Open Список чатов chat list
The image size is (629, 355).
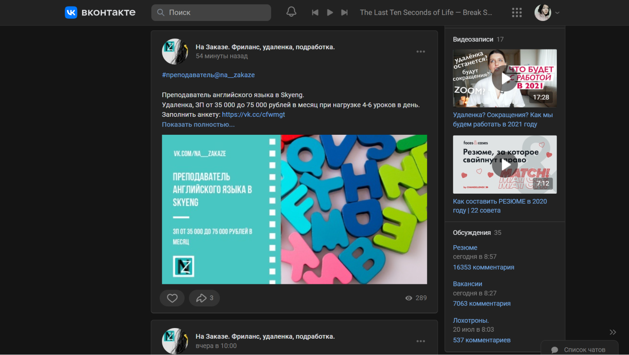click(x=580, y=350)
